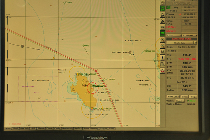Expand the Route data panel dropdown
Image resolution: width=210 pixels, height=140 pixels.
pyautogui.click(x=180, y=43)
